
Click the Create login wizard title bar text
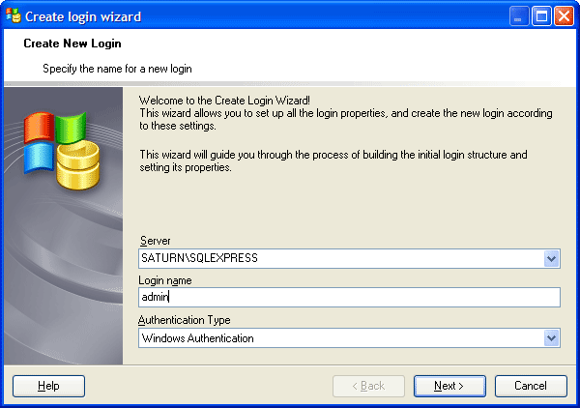point(82,16)
